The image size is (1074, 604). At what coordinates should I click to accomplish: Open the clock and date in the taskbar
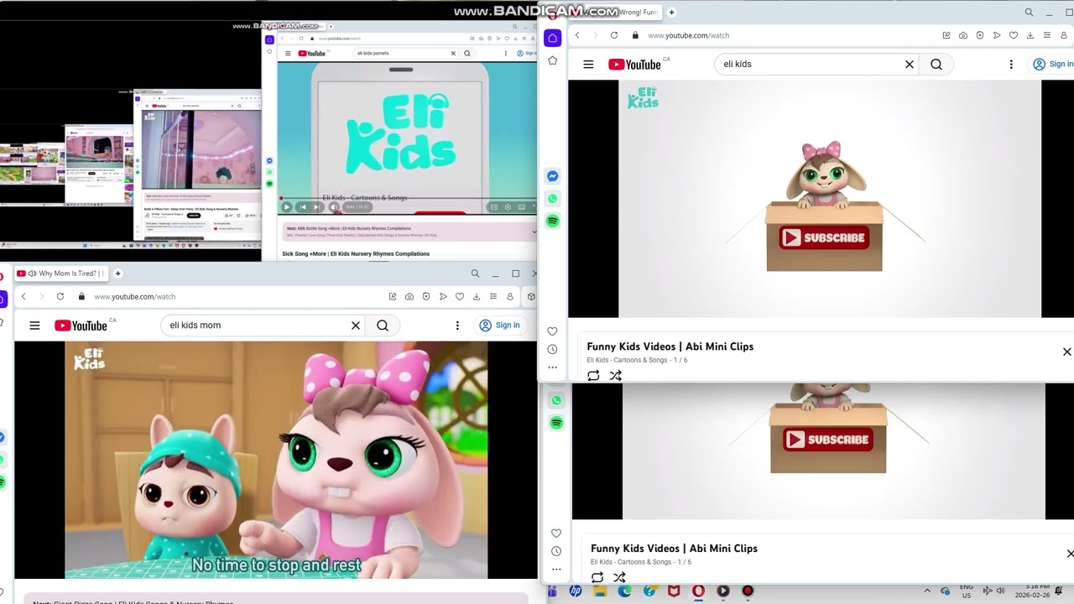[x=1031, y=591]
